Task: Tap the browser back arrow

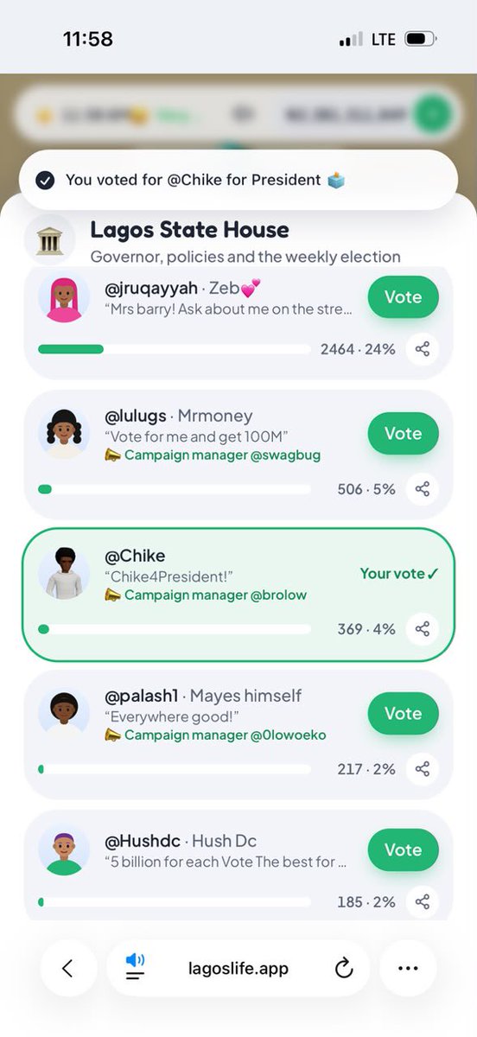Action: pyautogui.click(x=68, y=969)
